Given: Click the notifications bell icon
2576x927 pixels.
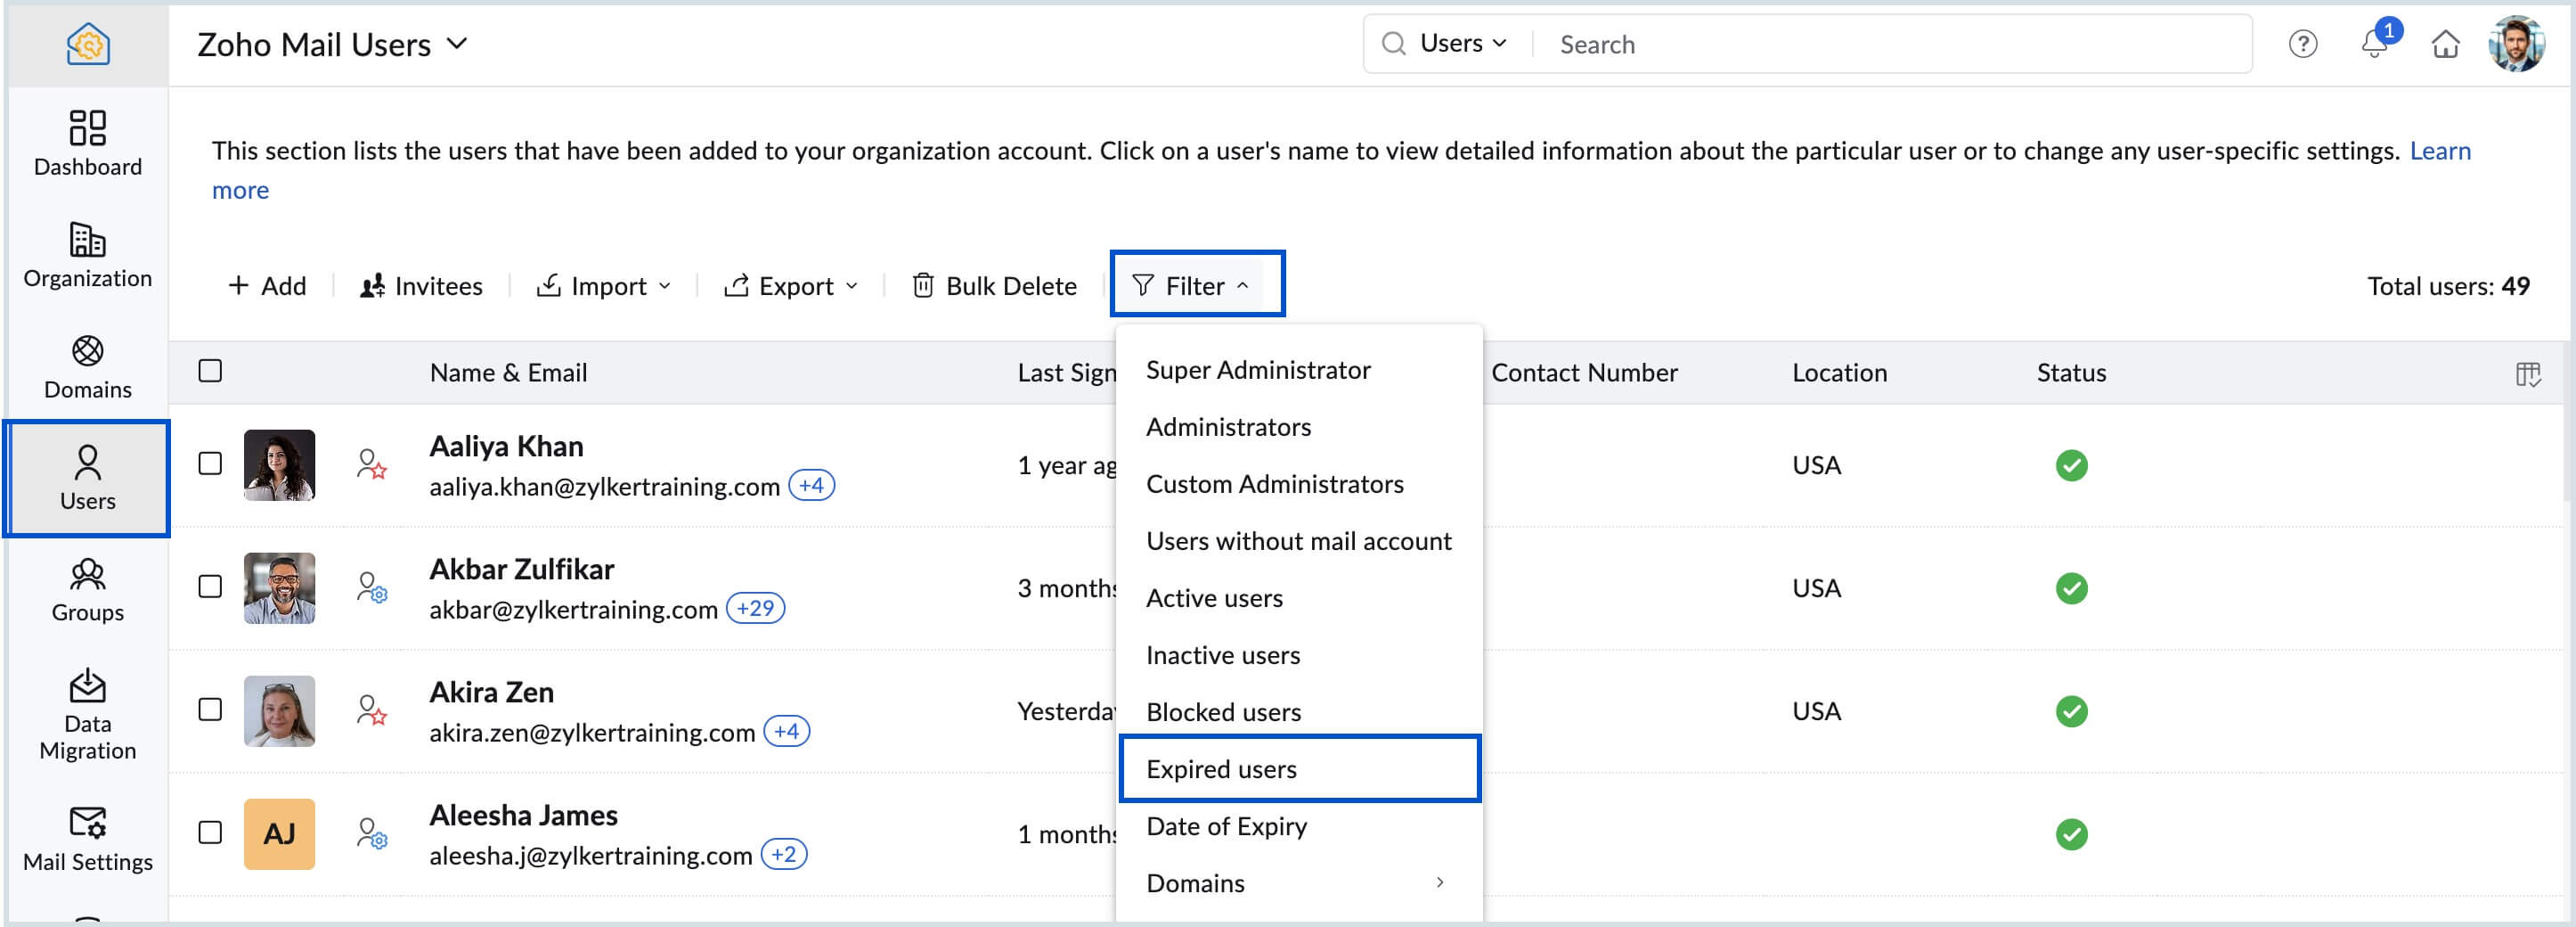Looking at the screenshot, I should click(2373, 45).
